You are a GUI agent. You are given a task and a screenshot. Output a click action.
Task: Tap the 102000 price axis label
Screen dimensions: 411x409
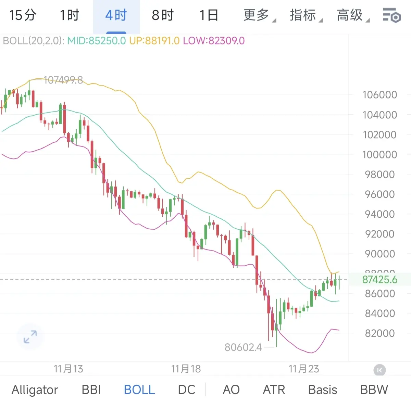point(380,135)
